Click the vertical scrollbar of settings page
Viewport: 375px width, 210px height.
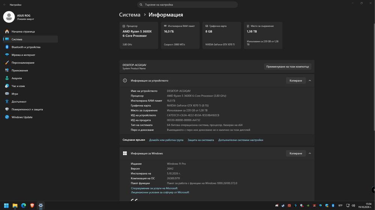click(374, 77)
